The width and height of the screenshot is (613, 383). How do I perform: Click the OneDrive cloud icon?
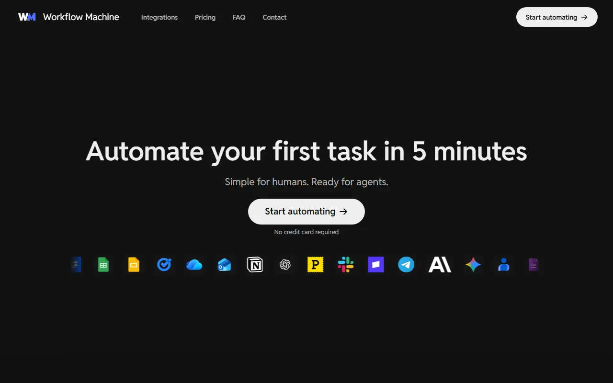(x=194, y=265)
